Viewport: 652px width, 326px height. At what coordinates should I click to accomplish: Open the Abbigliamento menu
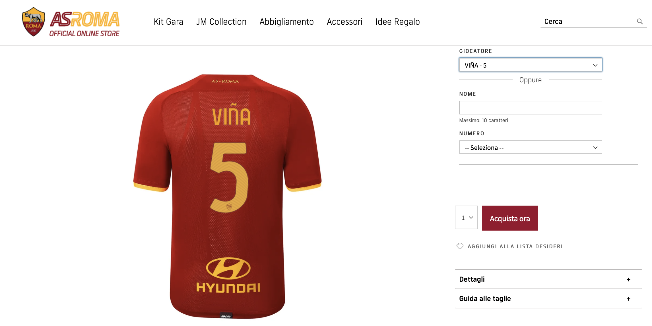click(x=287, y=22)
